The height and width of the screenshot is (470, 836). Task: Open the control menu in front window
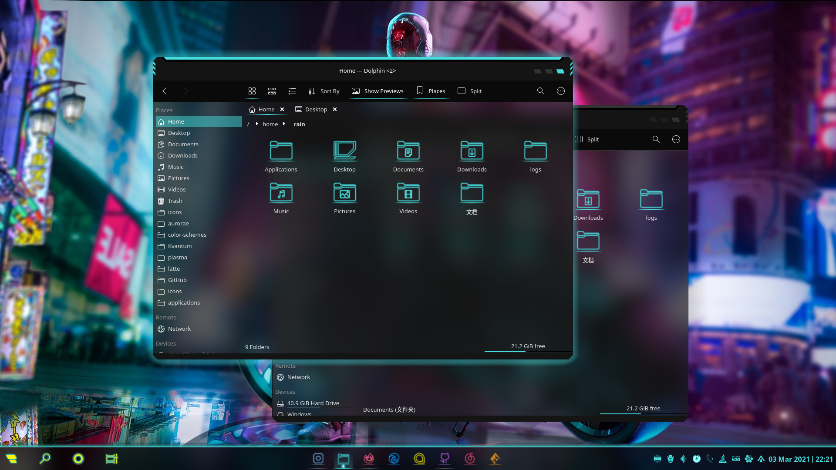(x=561, y=91)
